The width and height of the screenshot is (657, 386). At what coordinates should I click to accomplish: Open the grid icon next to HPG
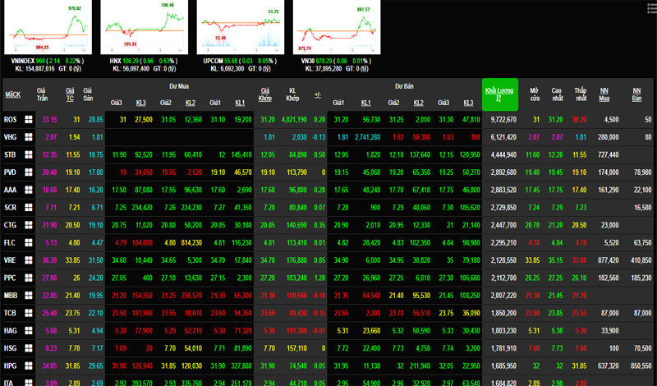click(x=29, y=365)
